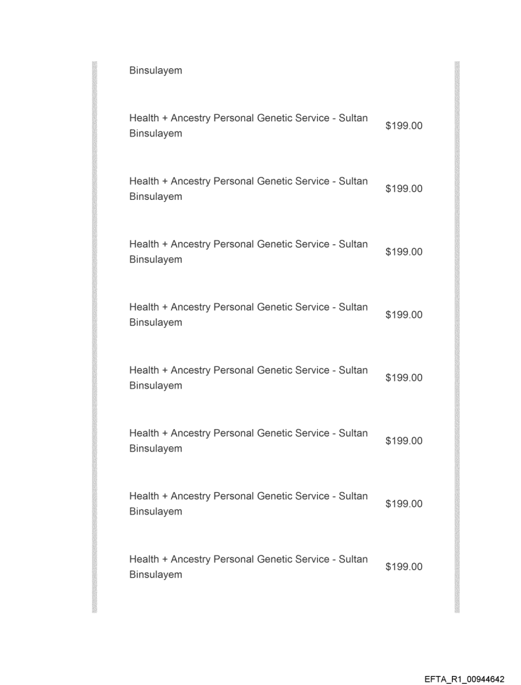Image resolution: width=521 pixels, height=685 pixels.
Task: Click the left gray border strip
Action: pos(95,337)
